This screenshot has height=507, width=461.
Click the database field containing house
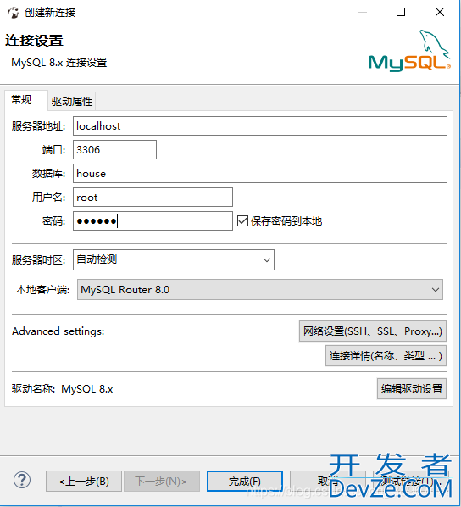pyautogui.click(x=260, y=174)
